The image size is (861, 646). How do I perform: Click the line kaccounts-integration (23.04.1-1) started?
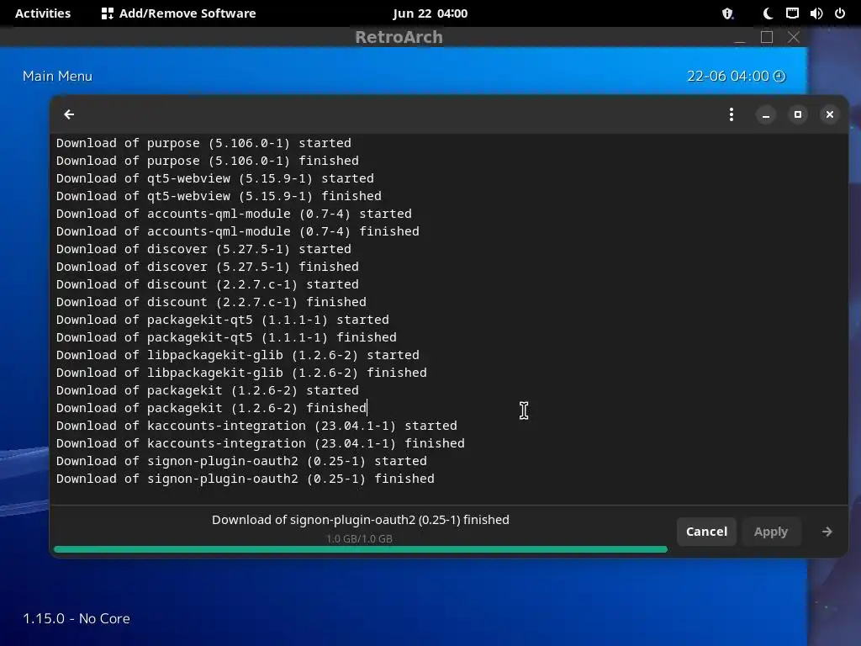pos(256,425)
